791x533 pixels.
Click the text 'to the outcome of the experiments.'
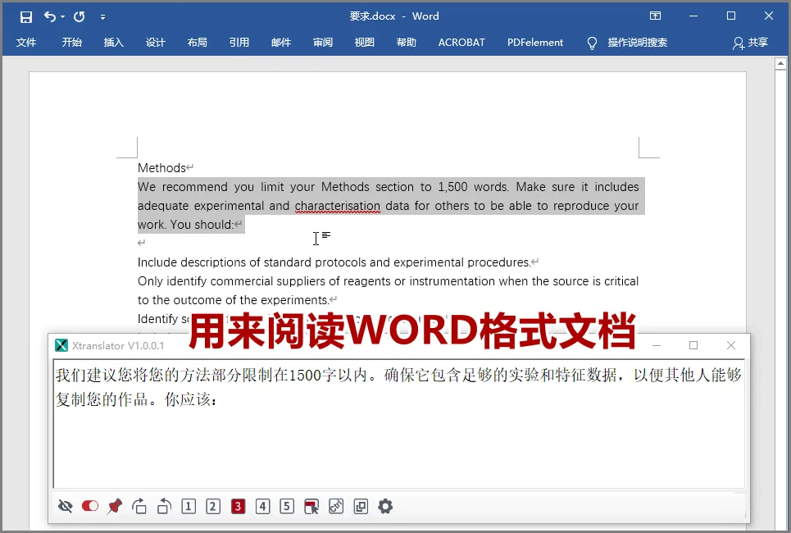pyautogui.click(x=233, y=300)
